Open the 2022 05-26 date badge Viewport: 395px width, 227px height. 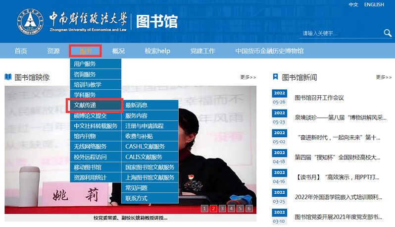pyautogui.click(x=279, y=97)
